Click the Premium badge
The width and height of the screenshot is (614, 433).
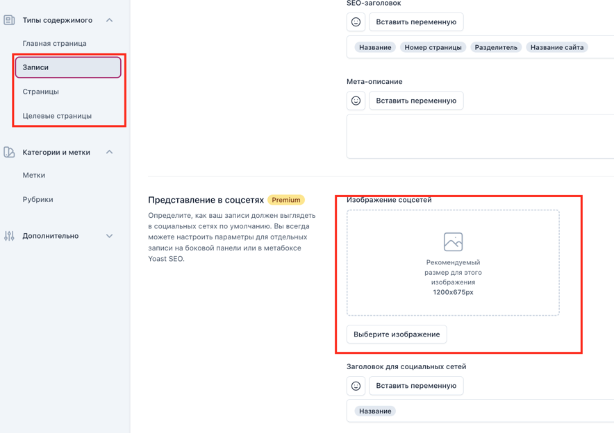coord(286,200)
